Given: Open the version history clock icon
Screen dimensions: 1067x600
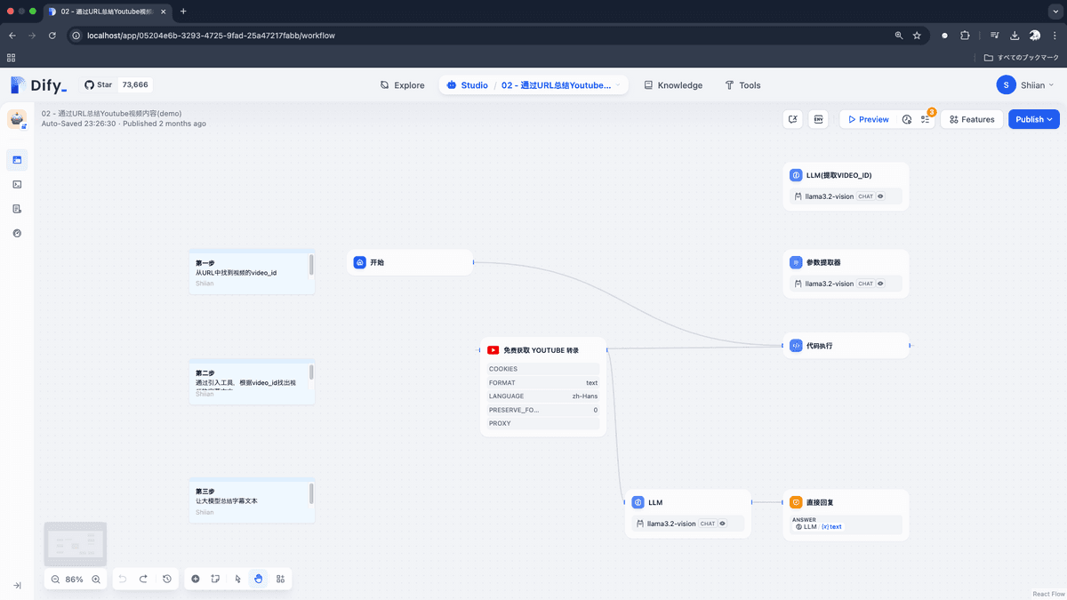Looking at the screenshot, I should tap(167, 579).
